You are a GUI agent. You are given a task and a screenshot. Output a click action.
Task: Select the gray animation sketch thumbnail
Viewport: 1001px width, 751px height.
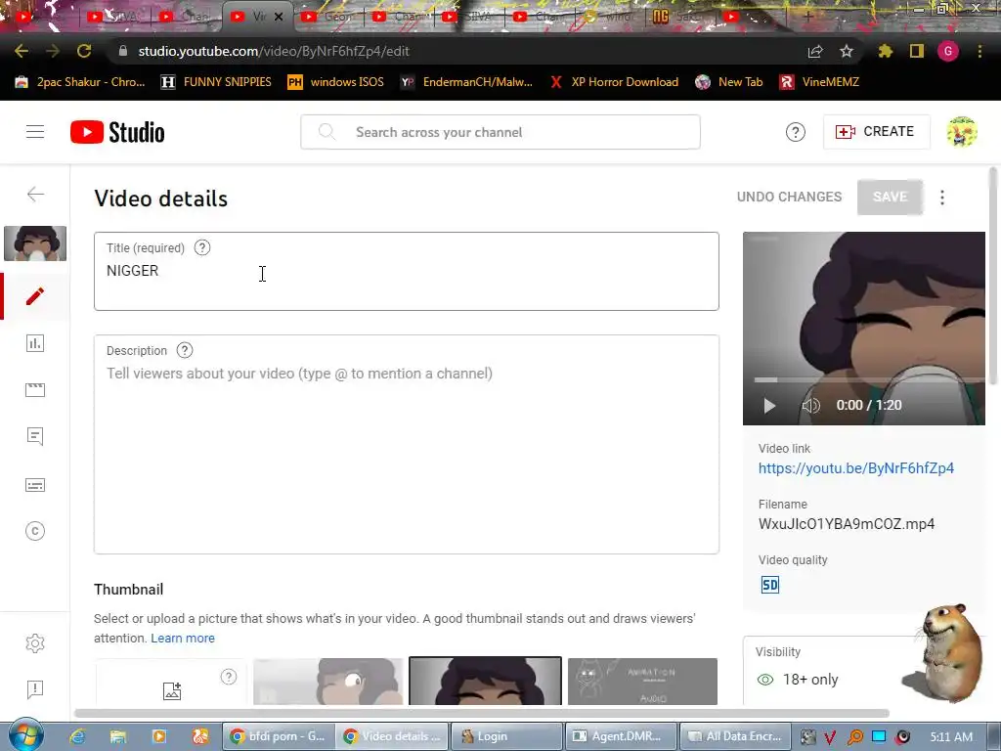tap(642, 682)
